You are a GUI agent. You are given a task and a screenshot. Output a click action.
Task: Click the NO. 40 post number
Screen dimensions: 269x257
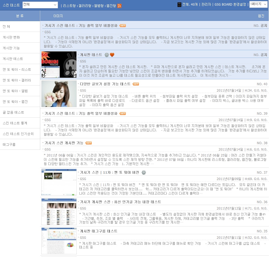click(262, 84)
